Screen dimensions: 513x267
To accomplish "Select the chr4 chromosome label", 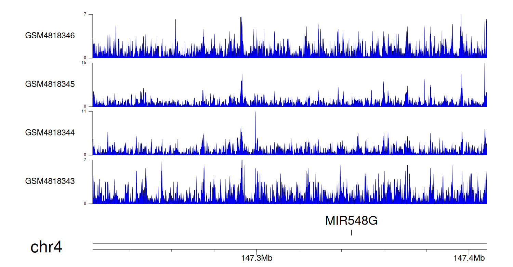I will click(47, 247).
